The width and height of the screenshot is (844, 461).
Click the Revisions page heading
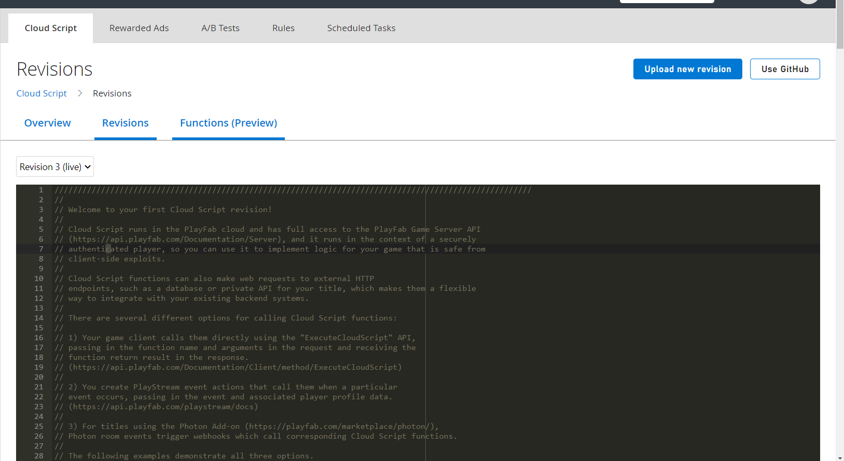pos(54,69)
